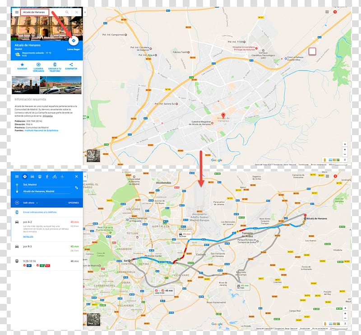Click the Pol. Ind. Garena Sur marker
The width and height of the screenshot is (361, 335).
point(176,104)
